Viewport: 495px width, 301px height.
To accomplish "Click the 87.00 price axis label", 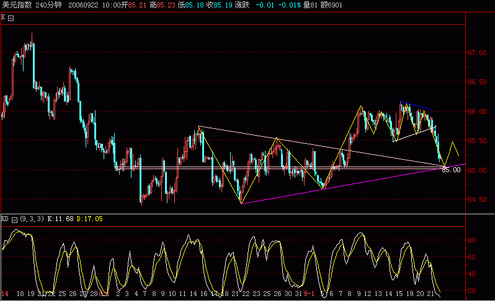I will (477, 53).
